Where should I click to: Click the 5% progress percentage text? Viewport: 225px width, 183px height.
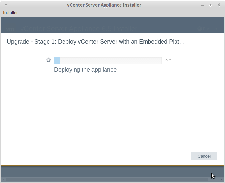[168, 60]
